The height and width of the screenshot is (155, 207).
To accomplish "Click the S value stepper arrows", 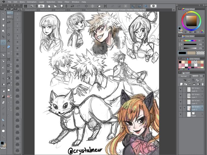I will 203,44.
